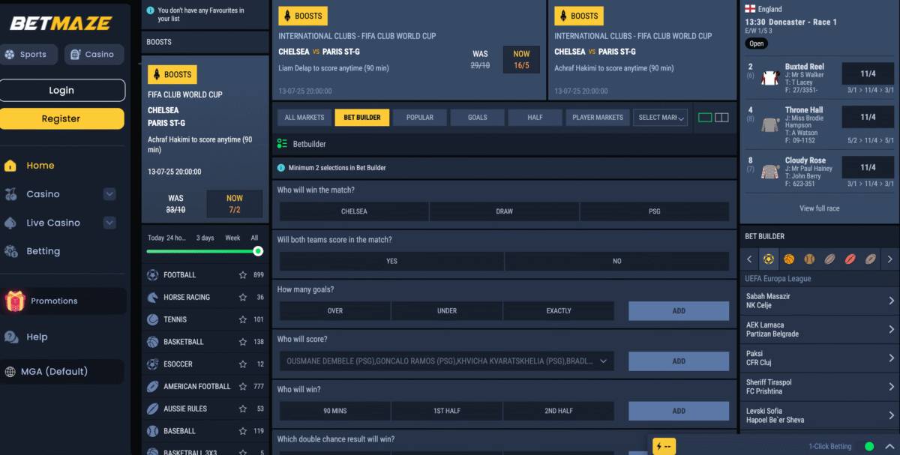Favourite Basketball with its star
Viewport: 900px width, 455px height.
242,342
